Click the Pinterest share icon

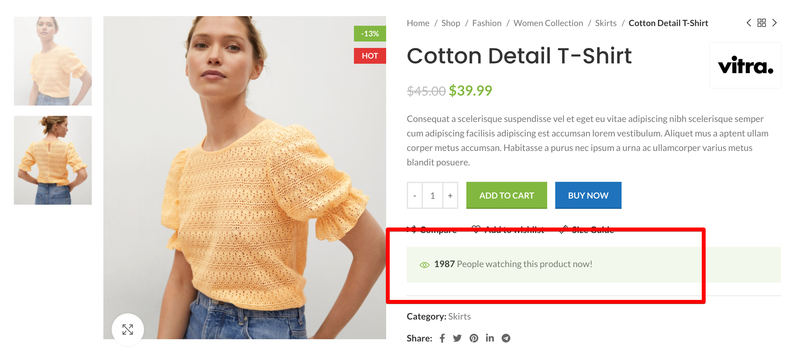click(474, 338)
